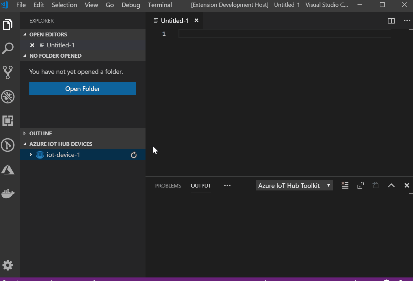Open the Manage settings gear
The height and width of the screenshot is (281, 413).
click(x=8, y=265)
